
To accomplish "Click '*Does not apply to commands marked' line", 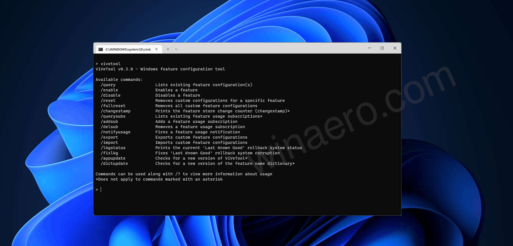I will (159, 179).
